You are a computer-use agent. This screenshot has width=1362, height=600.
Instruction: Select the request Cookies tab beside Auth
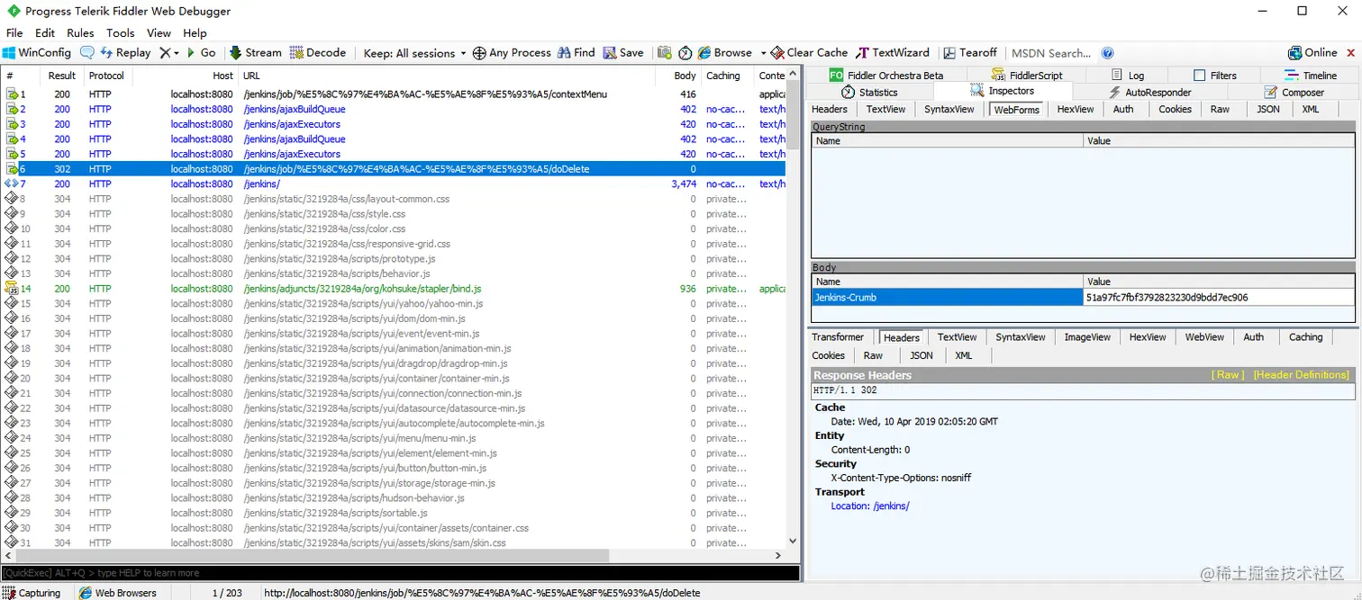point(1175,110)
